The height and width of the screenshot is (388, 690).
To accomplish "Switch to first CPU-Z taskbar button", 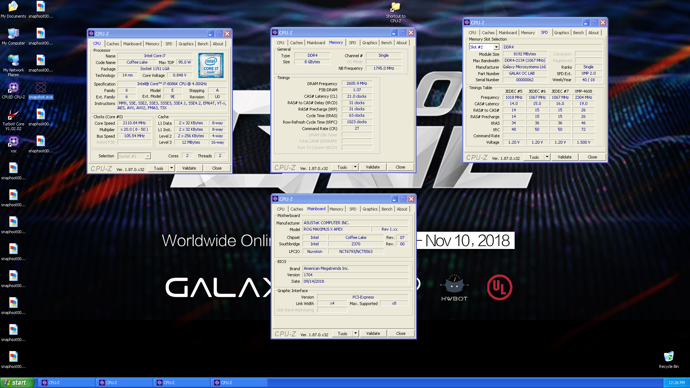I will (x=66, y=383).
